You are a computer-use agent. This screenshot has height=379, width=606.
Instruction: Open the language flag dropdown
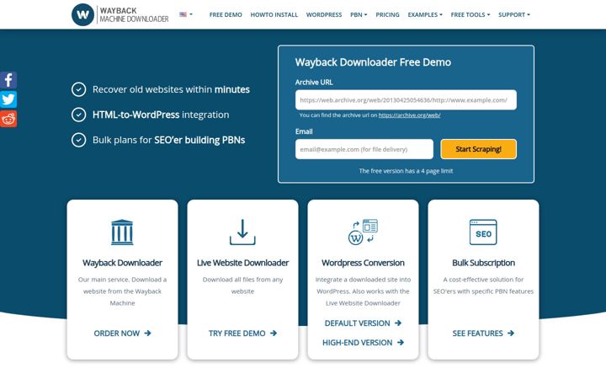tap(186, 14)
